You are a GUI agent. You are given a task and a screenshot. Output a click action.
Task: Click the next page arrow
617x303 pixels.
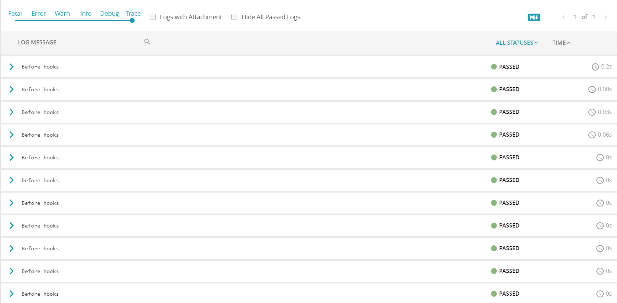606,17
